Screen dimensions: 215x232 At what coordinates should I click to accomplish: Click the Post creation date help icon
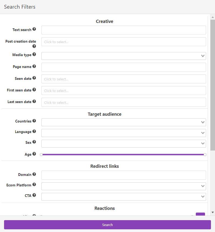pyautogui.click(x=34, y=46)
